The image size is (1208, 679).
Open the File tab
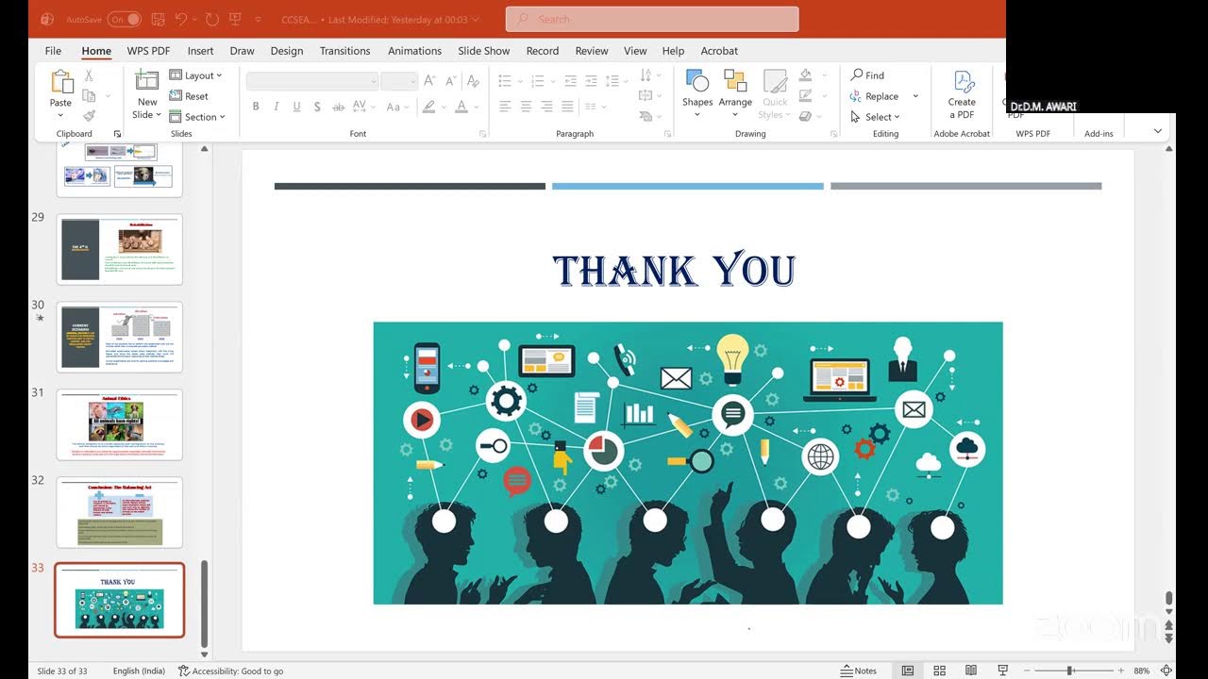click(x=53, y=51)
